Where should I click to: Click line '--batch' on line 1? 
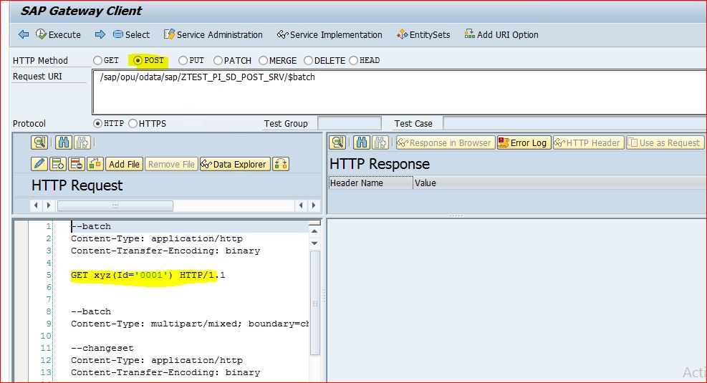click(91, 226)
